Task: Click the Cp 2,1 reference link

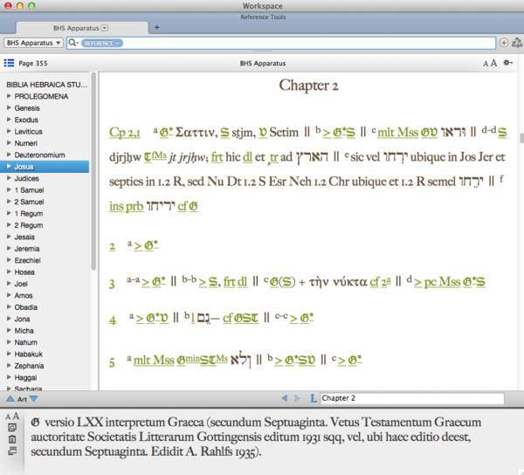Action: click(x=125, y=132)
